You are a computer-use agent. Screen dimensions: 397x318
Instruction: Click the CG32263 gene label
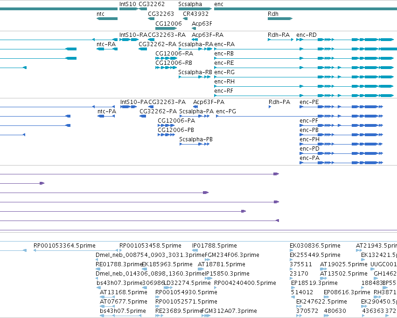tap(161, 14)
